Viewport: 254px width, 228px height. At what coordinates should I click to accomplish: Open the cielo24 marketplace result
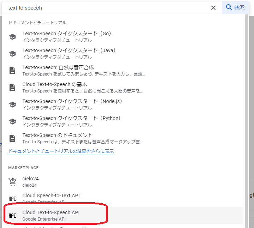point(123,182)
